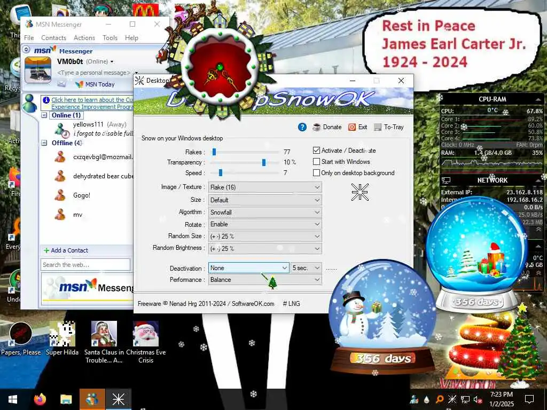547x410 pixels.
Task: Open the Rotate dropdown showing Enable
Action: (265, 224)
